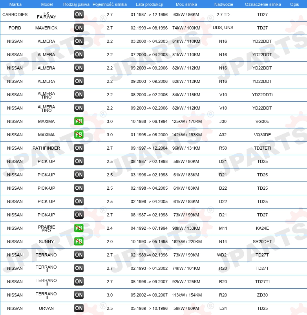307x315 pixels.
Task: Click the Rodzaj paliwa column header
Action: [76, 4]
